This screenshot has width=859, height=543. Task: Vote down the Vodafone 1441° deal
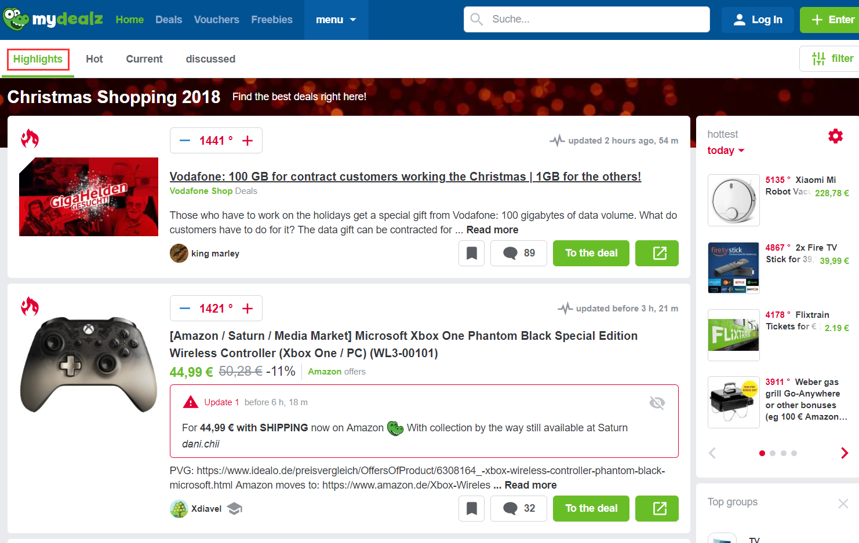185,141
